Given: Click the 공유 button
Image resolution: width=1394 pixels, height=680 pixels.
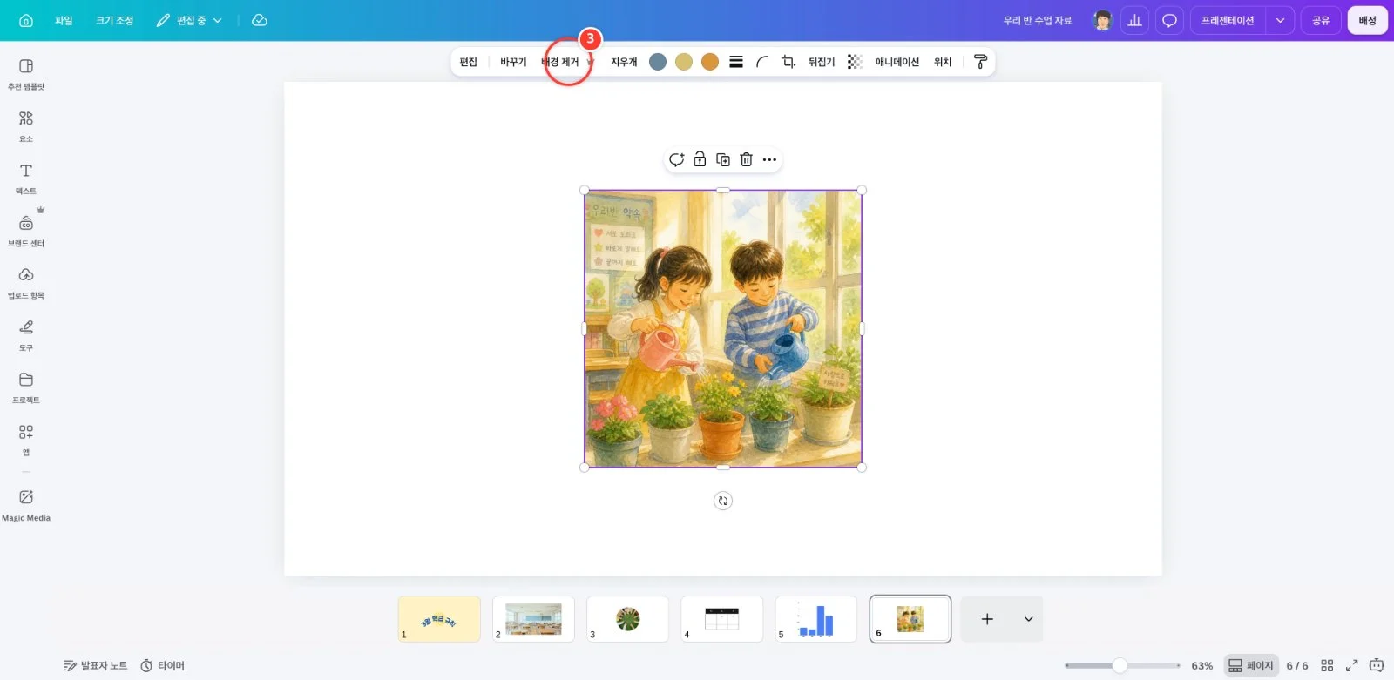Looking at the screenshot, I should [x=1321, y=20].
